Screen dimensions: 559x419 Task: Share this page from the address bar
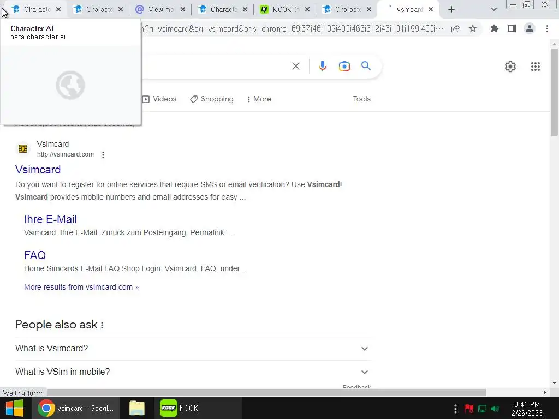coord(455,29)
